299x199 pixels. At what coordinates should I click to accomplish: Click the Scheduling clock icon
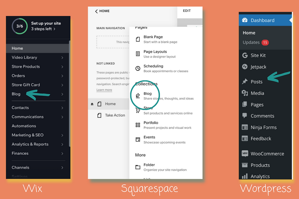point(138,69)
